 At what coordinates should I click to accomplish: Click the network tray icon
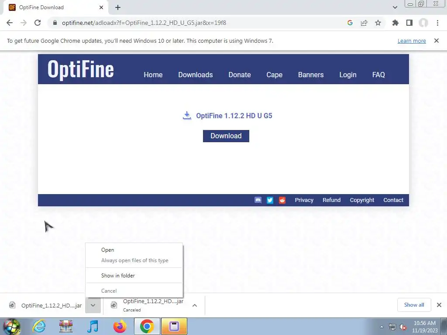click(392, 327)
